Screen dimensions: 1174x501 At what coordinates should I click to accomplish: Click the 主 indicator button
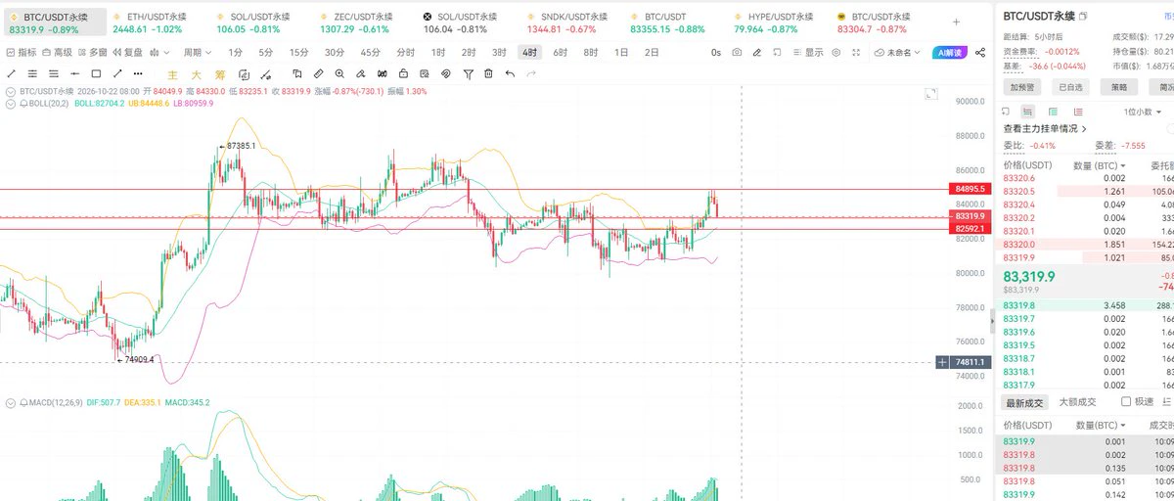pyautogui.click(x=172, y=73)
